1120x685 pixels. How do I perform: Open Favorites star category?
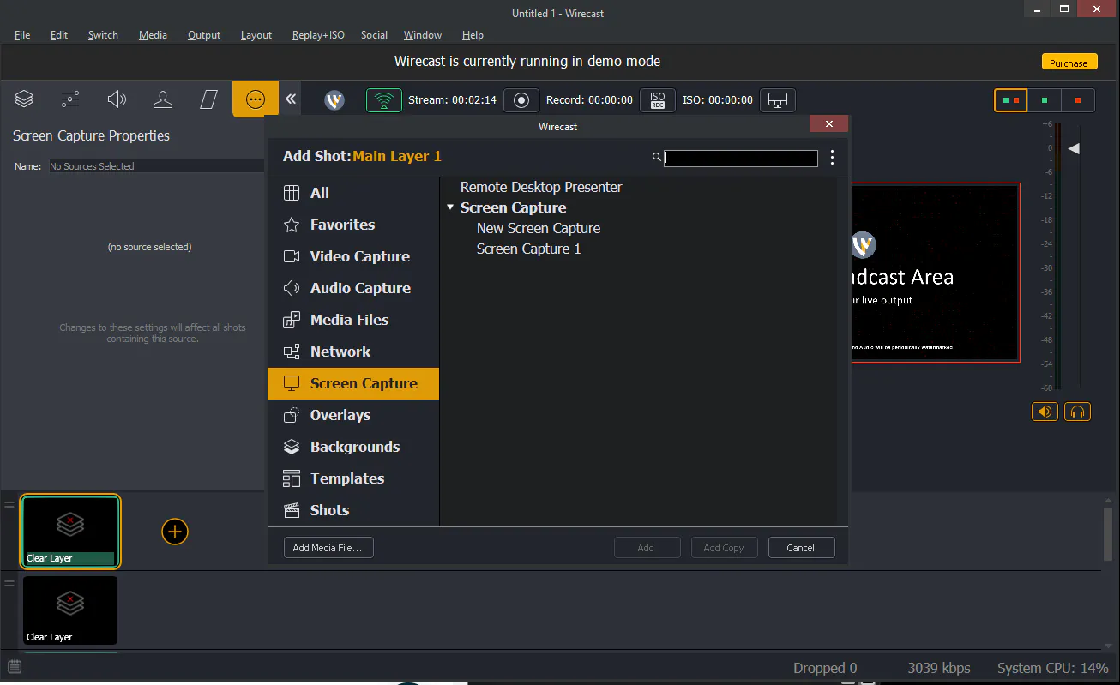pyautogui.click(x=353, y=225)
